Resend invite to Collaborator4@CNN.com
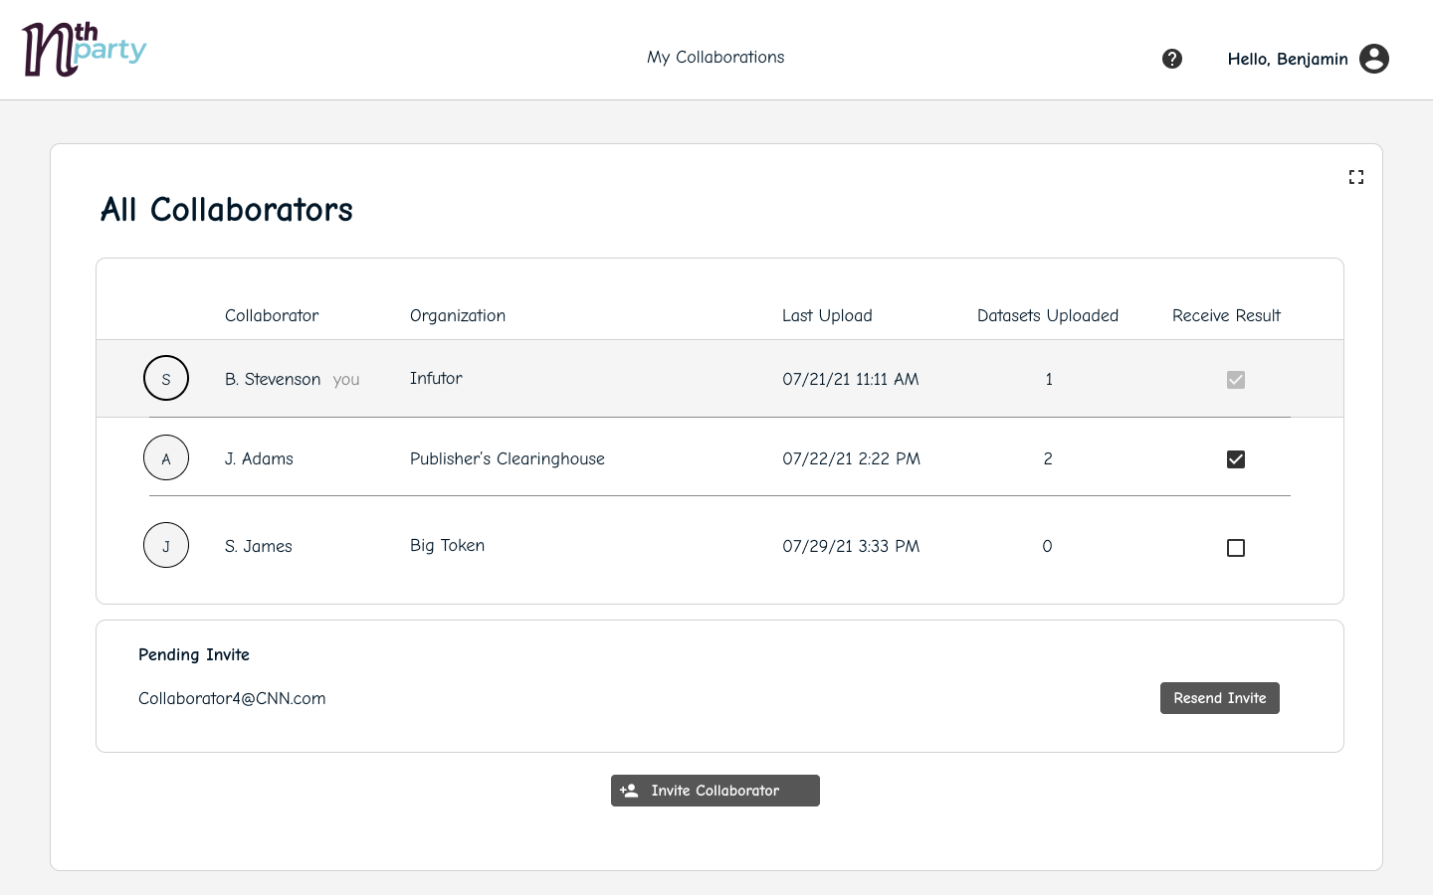 pyautogui.click(x=1220, y=698)
